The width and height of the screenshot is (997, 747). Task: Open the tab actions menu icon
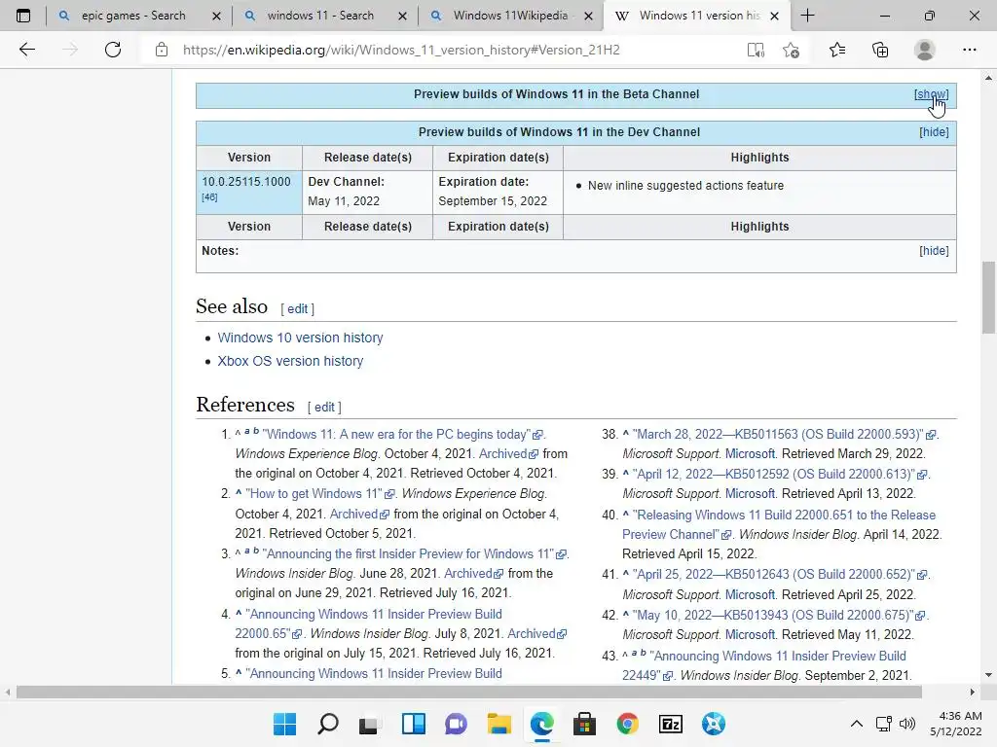click(x=23, y=16)
